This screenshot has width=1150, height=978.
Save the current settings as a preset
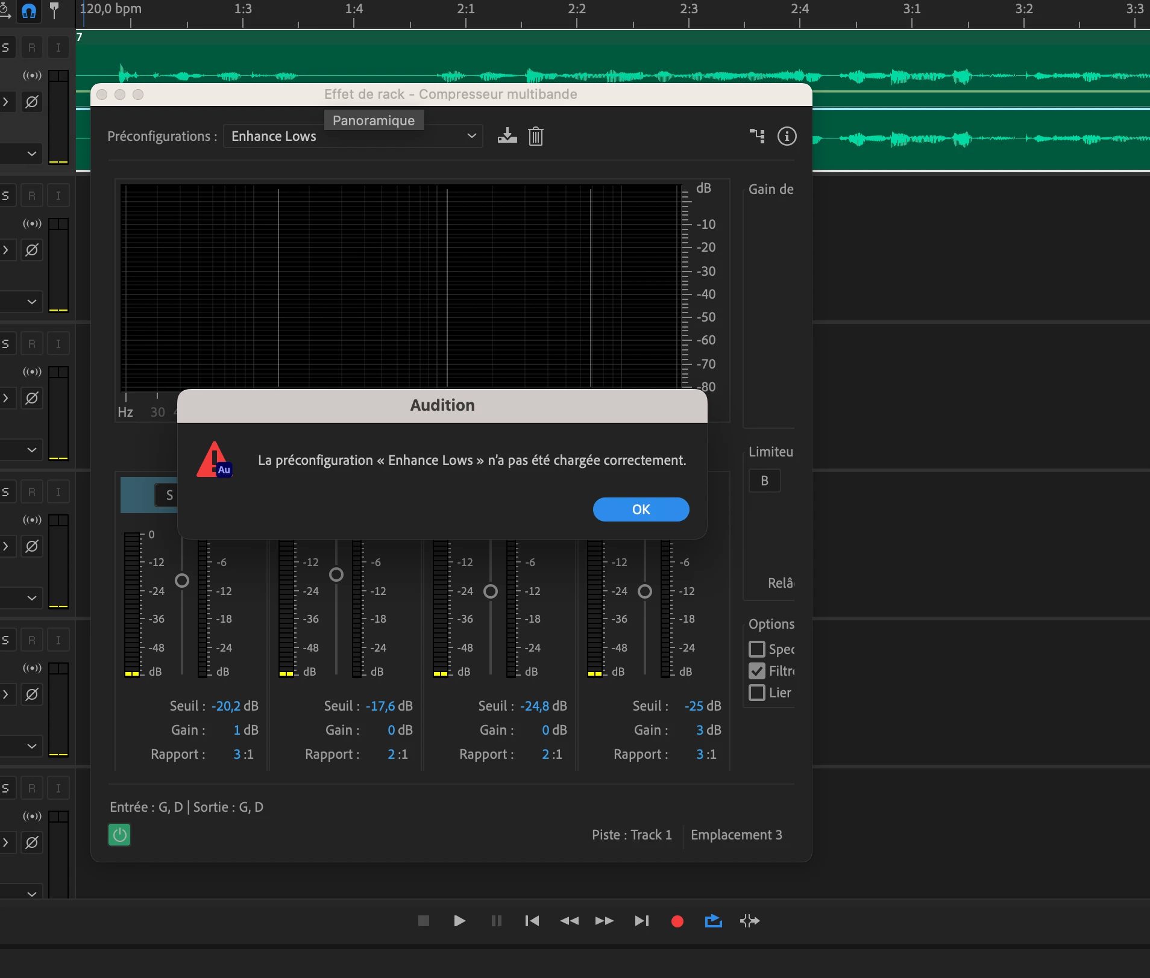click(507, 136)
